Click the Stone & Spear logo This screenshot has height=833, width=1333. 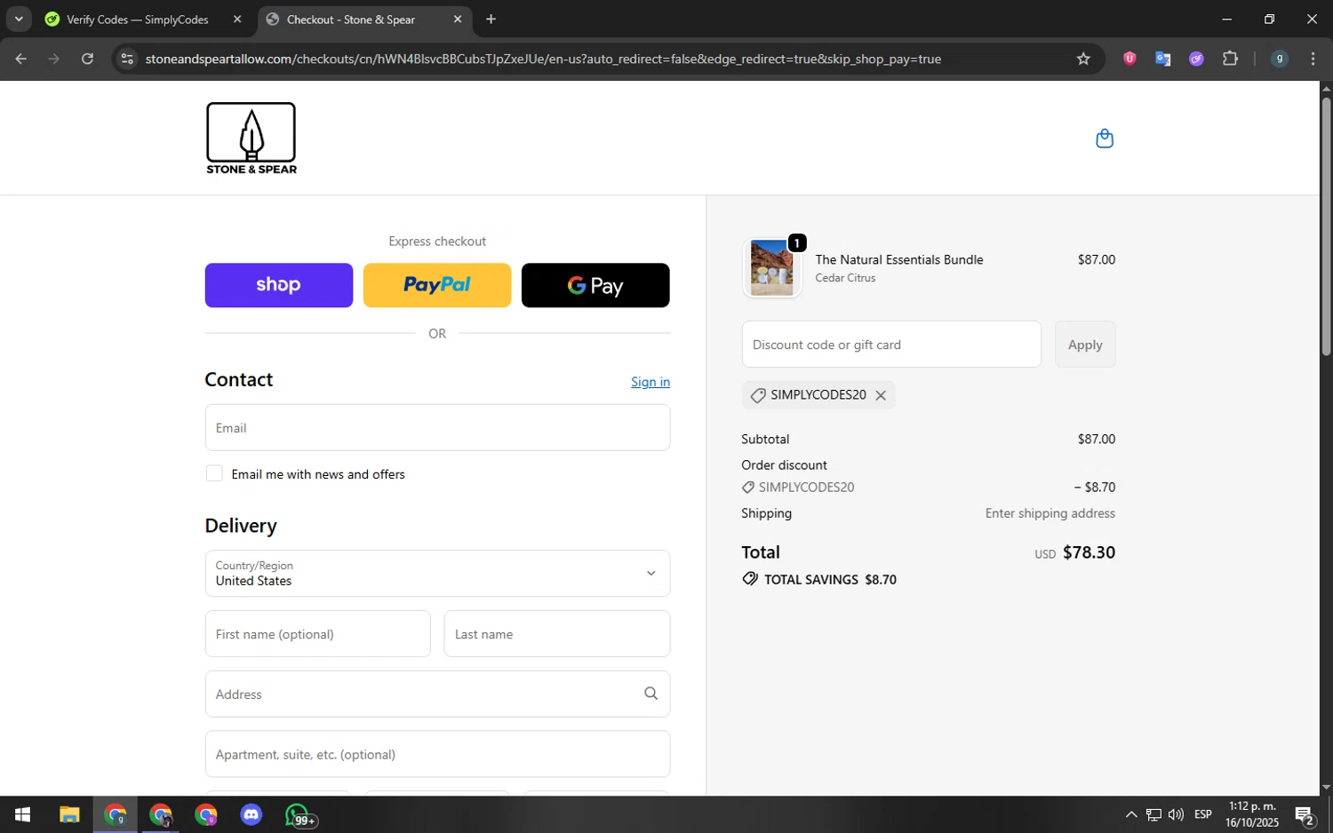(x=251, y=139)
